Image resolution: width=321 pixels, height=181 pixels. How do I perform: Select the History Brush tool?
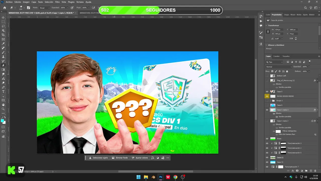coord(3,61)
